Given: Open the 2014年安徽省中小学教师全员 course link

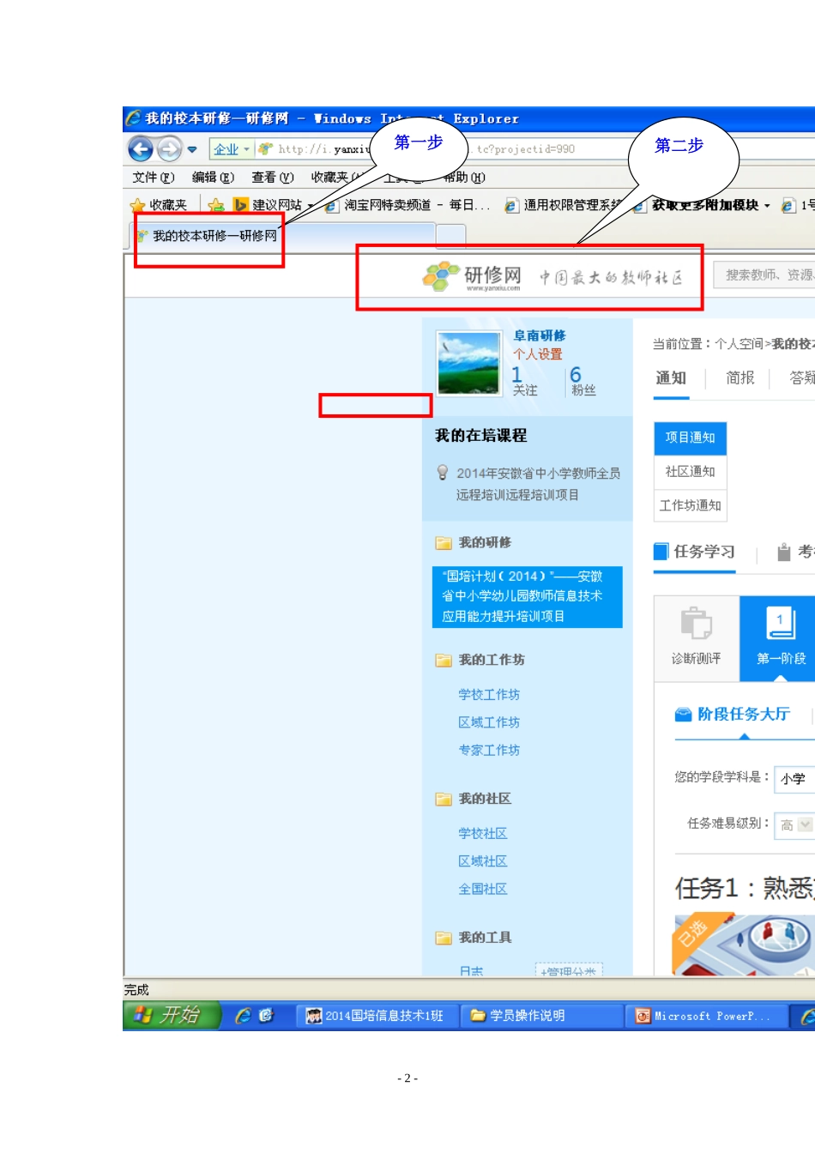Looking at the screenshot, I should click(538, 484).
